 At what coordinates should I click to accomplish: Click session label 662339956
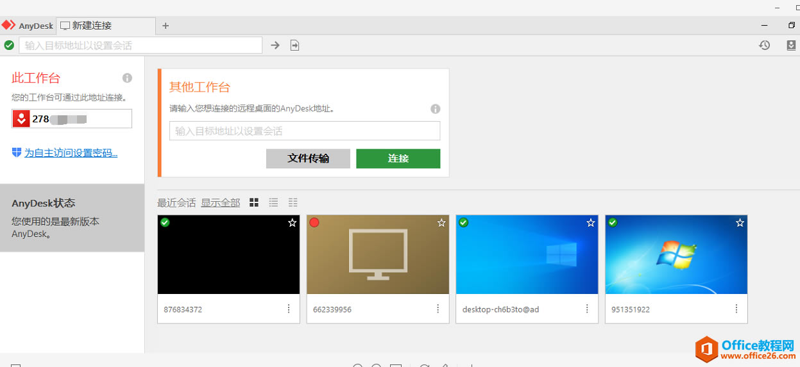pyautogui.click(x=332, y=309)
